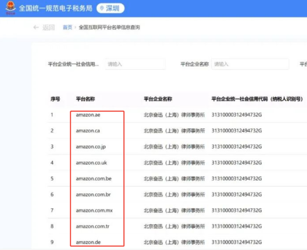Screen dimensions: 307x250
Task: Click the credit code in the amazon.com.mx row
Action: pyautogui.click(x=236, y=210)
